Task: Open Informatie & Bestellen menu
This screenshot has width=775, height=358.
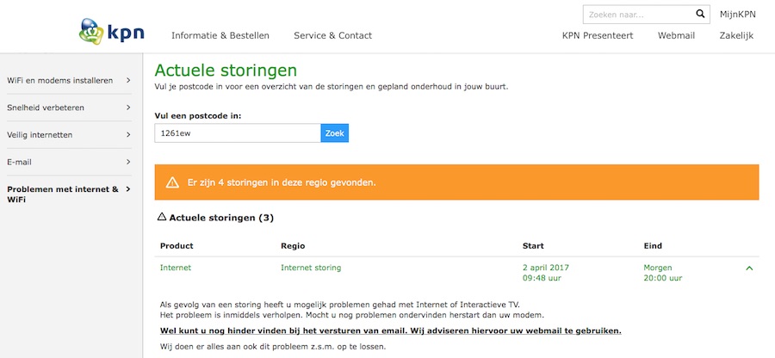Action: 220,35
